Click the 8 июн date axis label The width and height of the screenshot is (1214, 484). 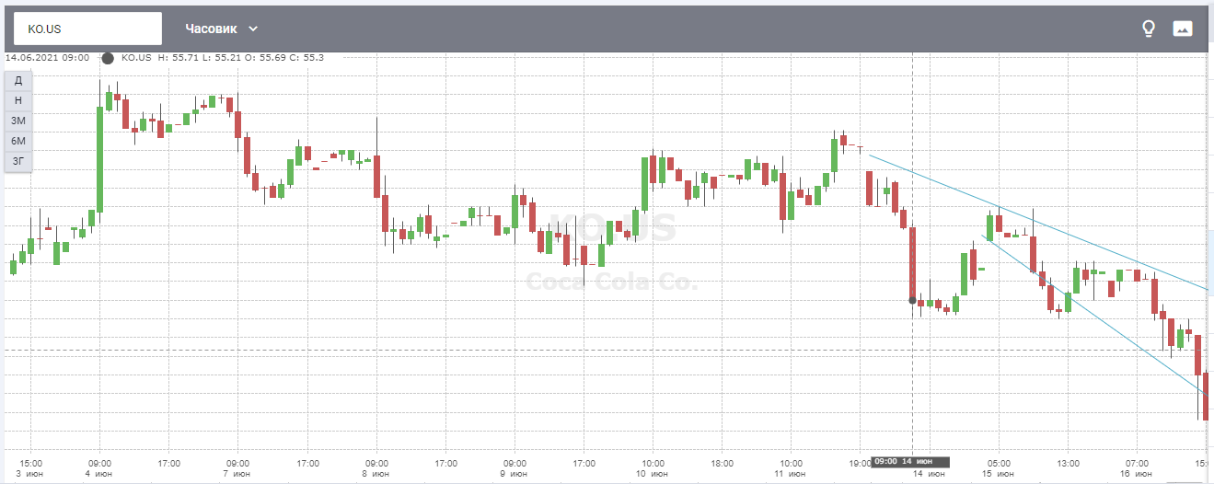(376, 474)
